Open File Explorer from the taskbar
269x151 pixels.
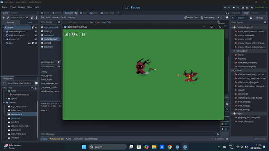tap(154, 147)
